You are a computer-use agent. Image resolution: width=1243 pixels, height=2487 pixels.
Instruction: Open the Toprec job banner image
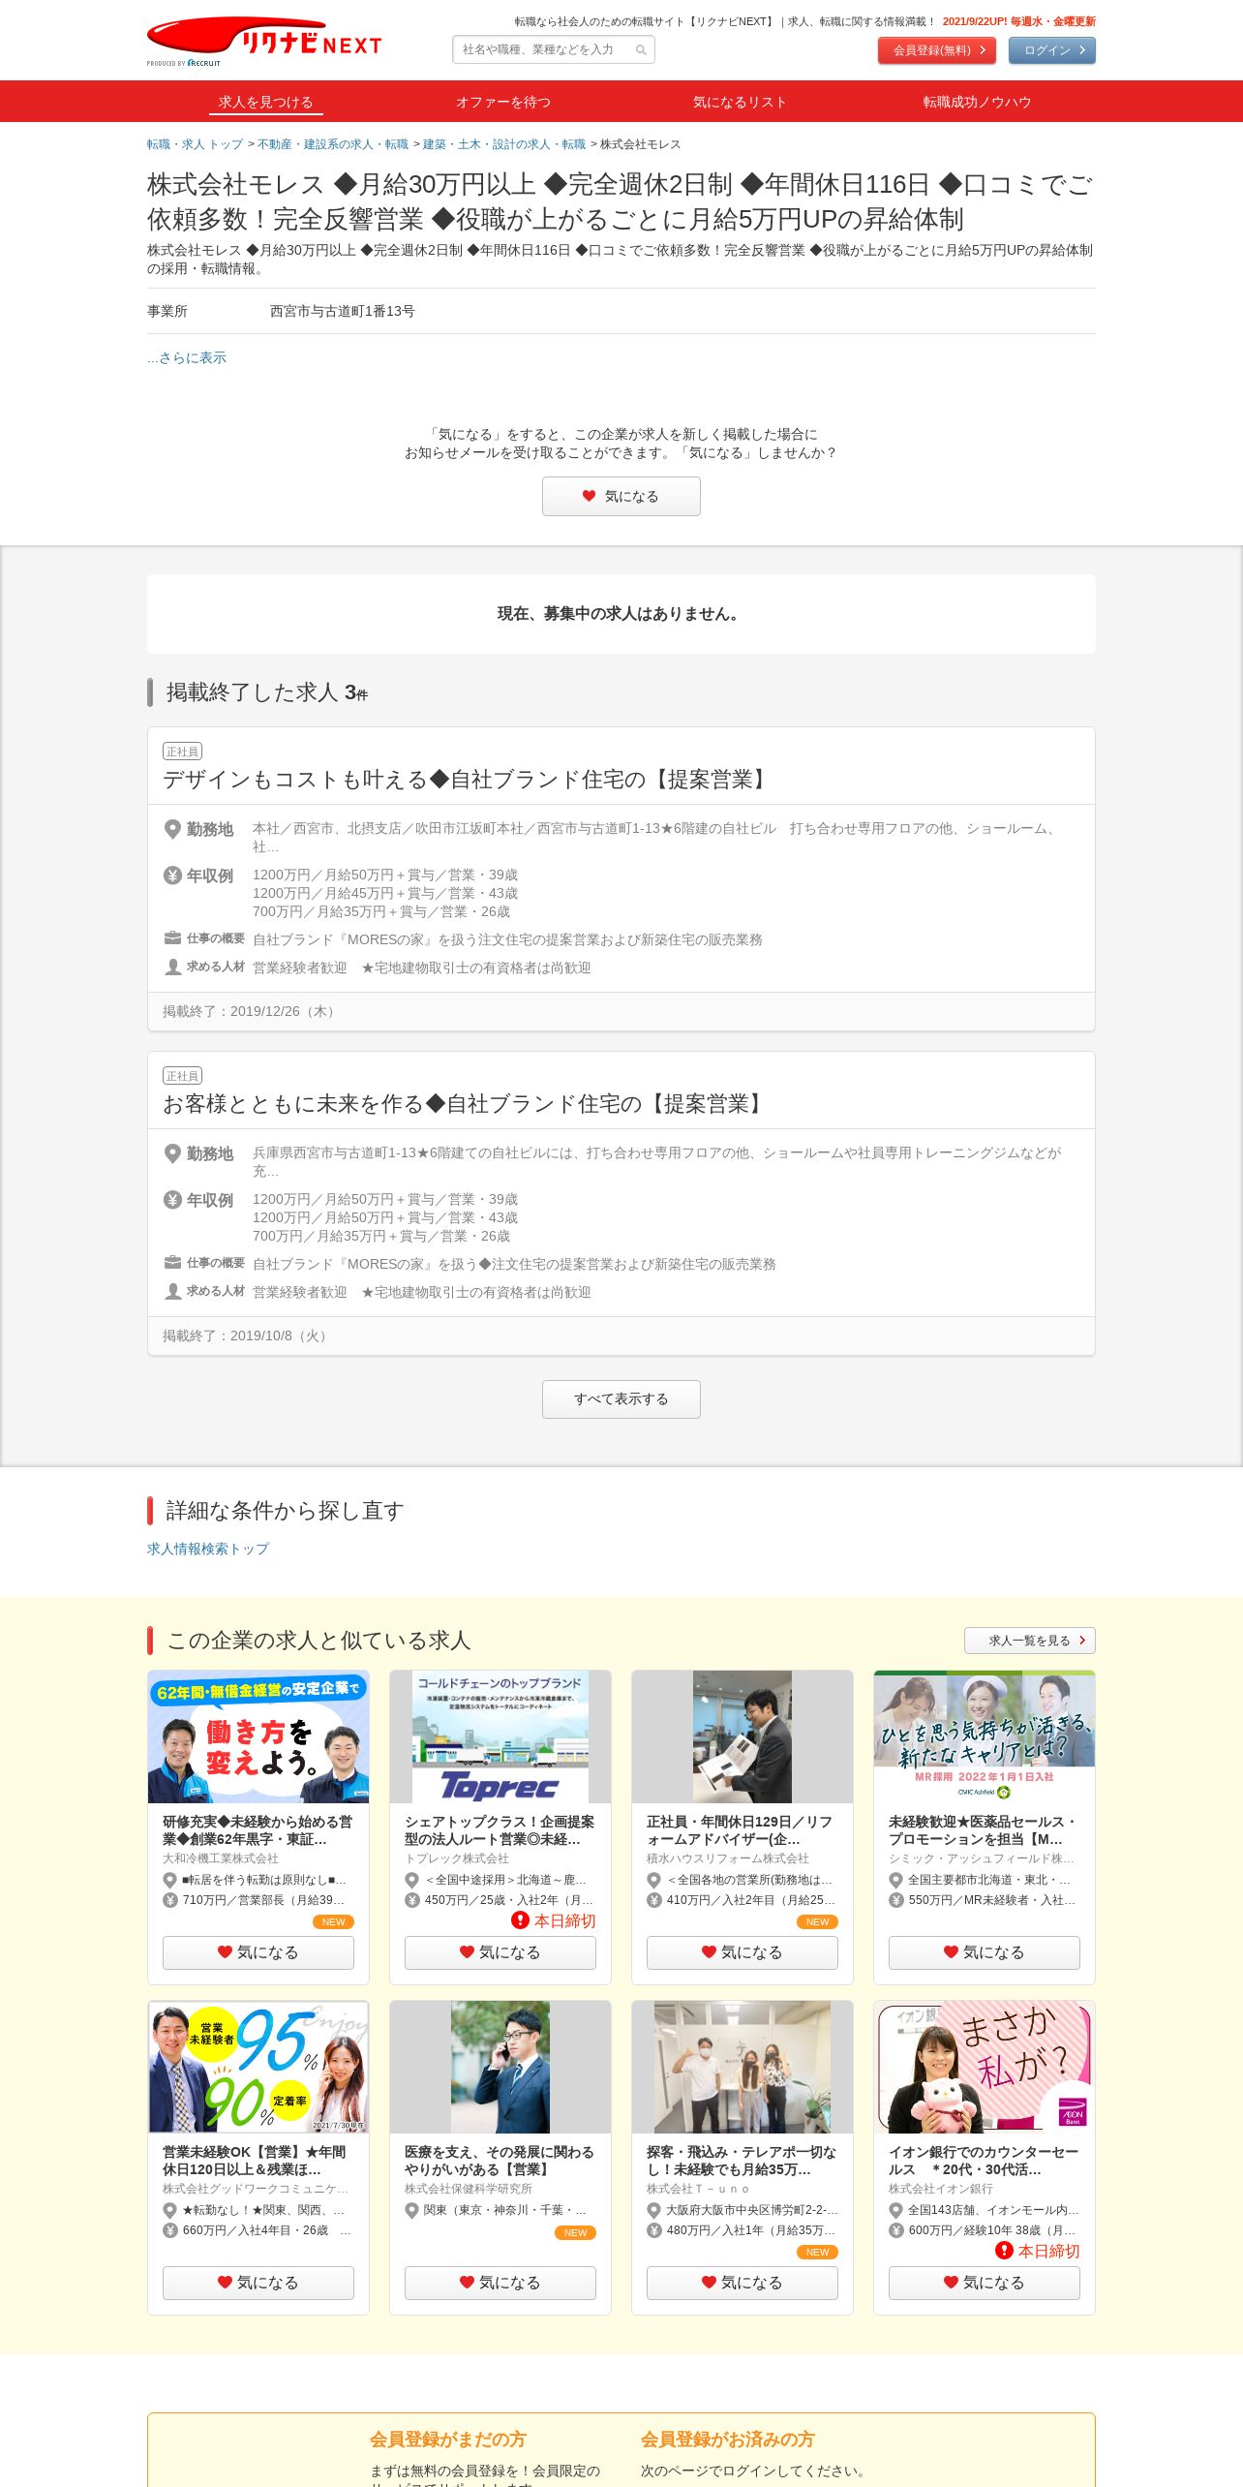pos(500,1736)
